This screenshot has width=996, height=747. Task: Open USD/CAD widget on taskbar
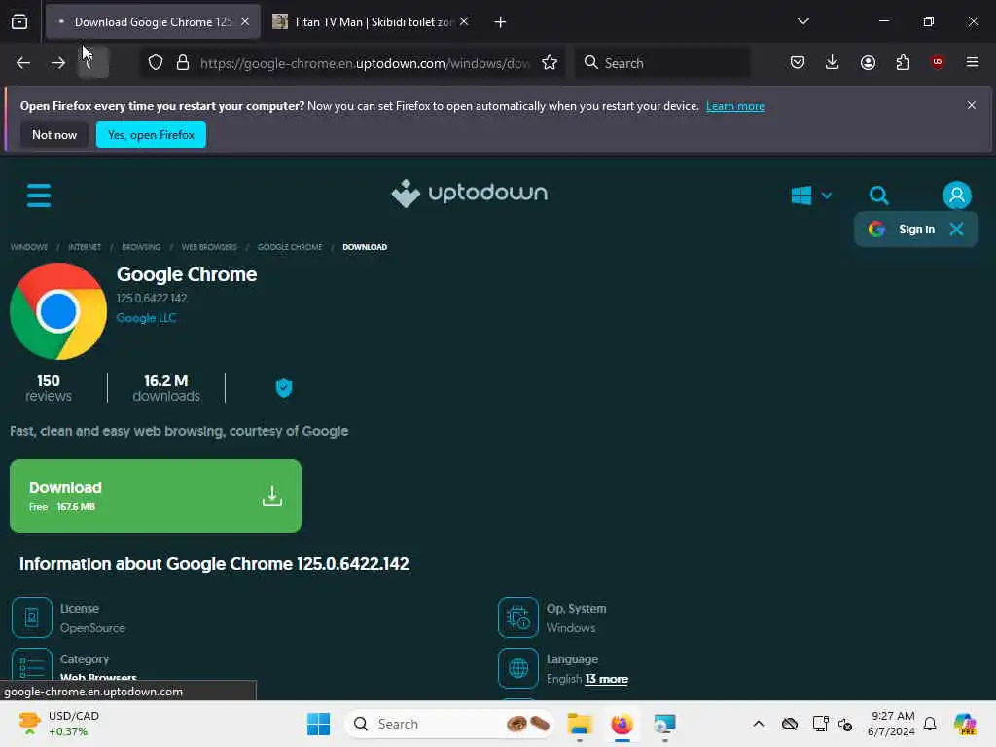[58, 724]
